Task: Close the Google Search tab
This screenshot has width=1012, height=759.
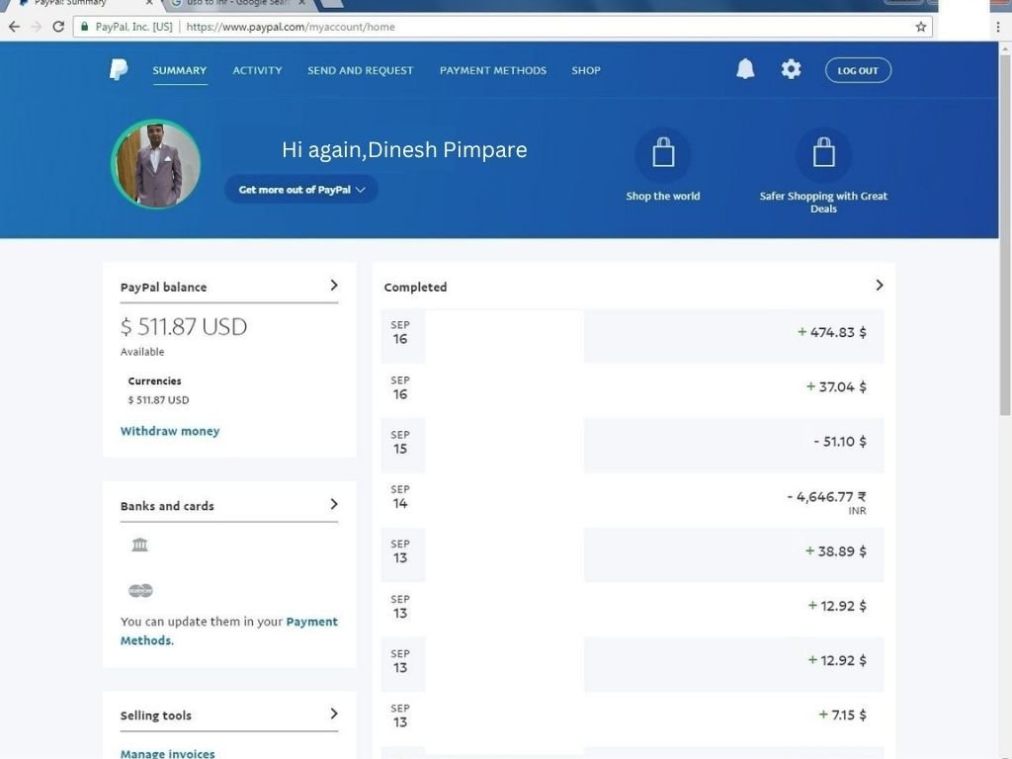Action: coord(301,3)
